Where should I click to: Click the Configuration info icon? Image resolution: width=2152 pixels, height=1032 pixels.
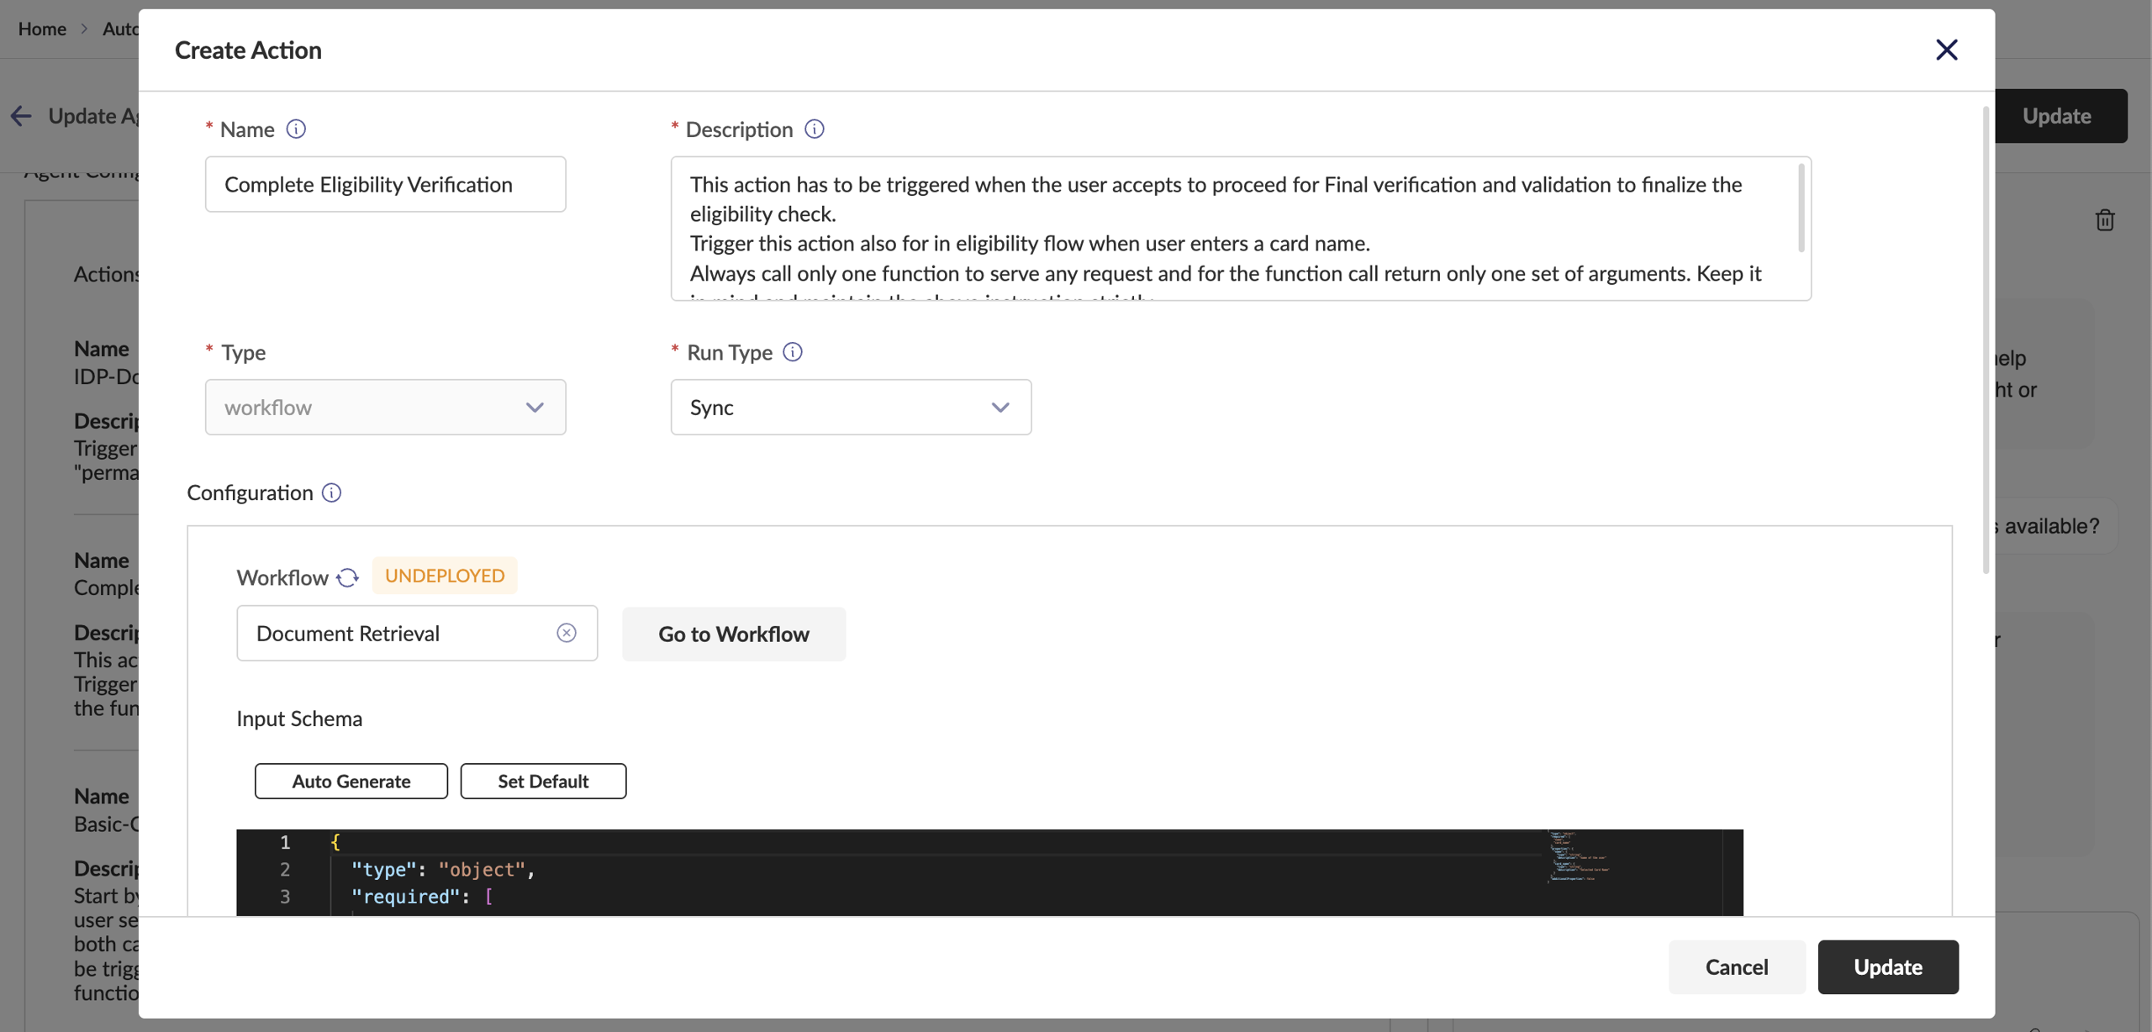(x=331, y=492)
